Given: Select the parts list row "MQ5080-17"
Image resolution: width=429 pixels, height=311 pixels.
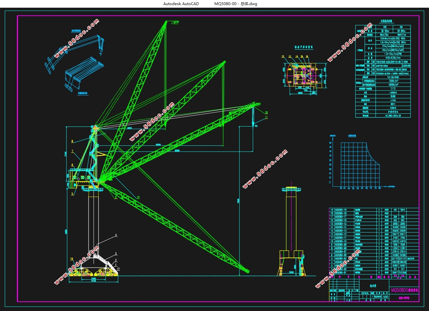Looking at the screenshot, I should coord(374,217).
